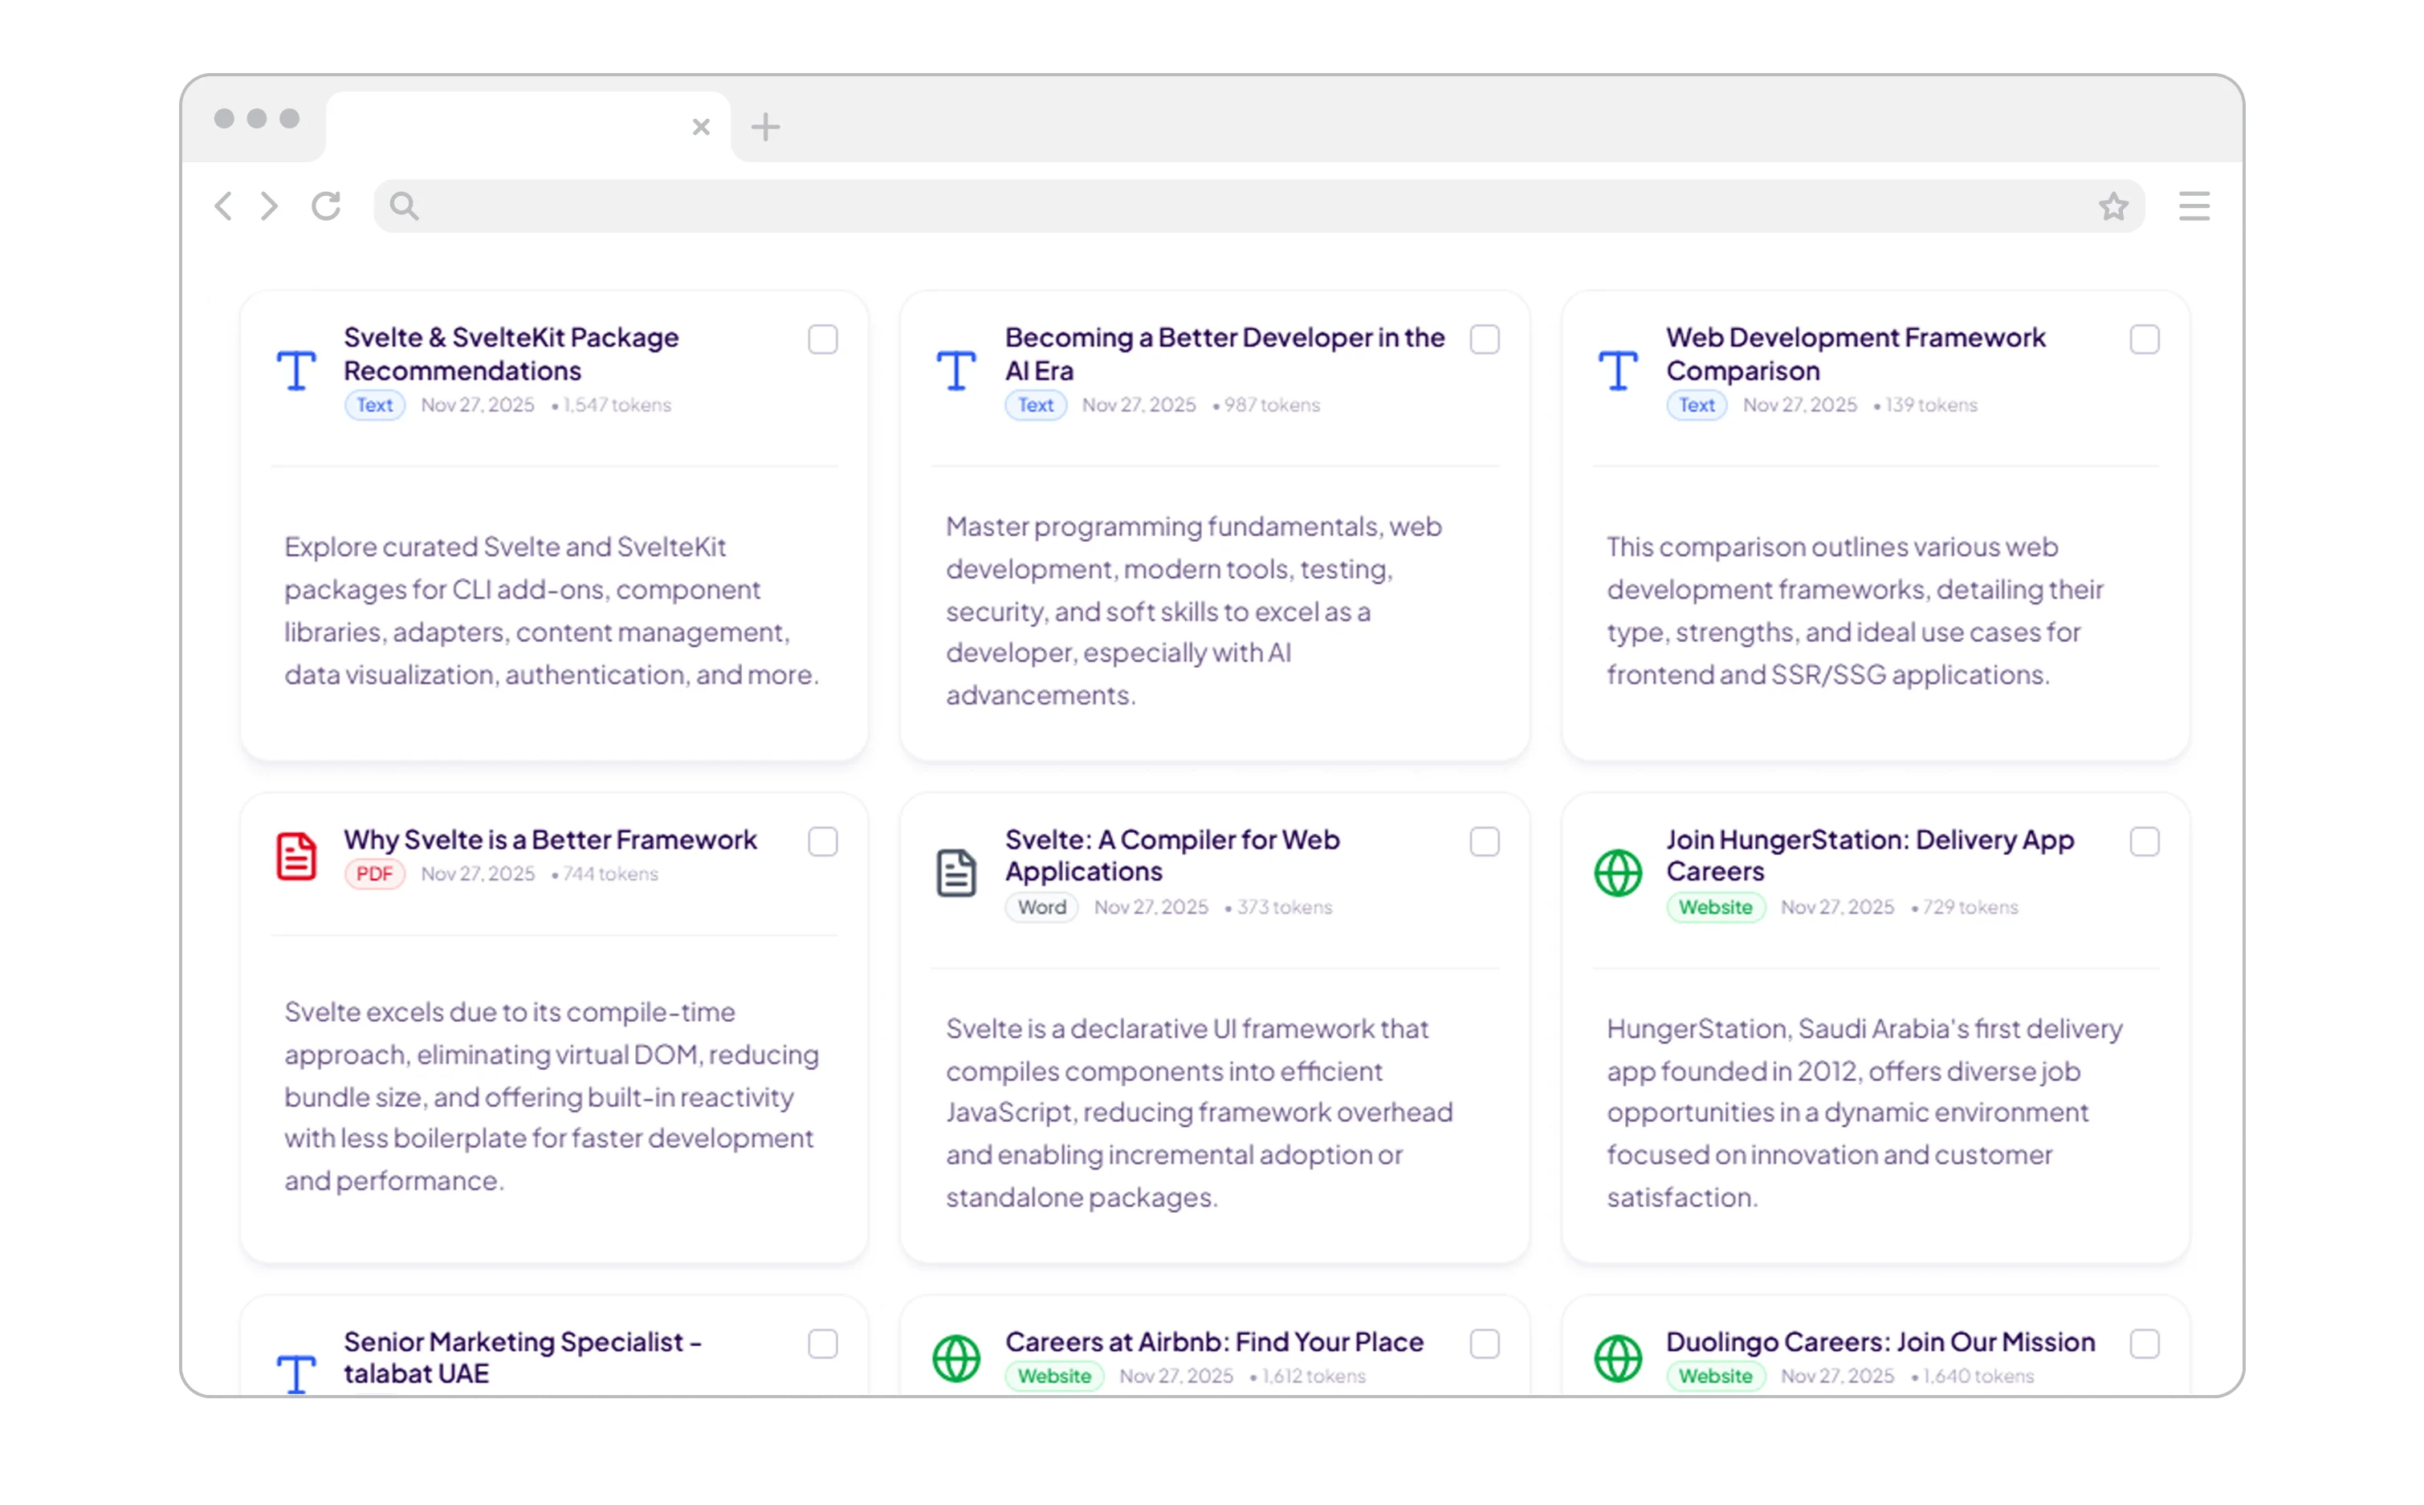Click the Website badge on Duolingo Careers card
This screenshot has width=2424, height=1505.
click(x=1715, y=1376)
